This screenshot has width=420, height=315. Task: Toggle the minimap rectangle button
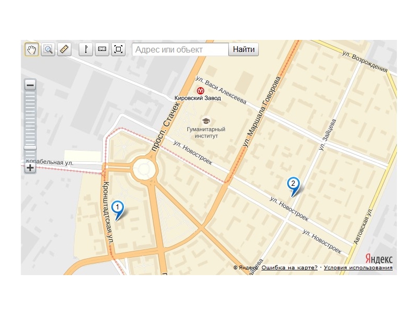click(102, 49)
